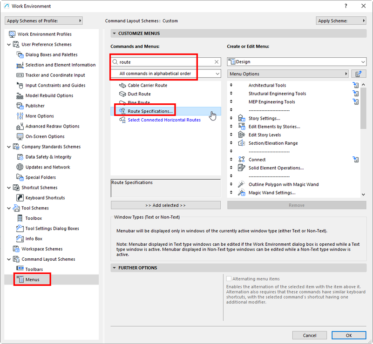This screenshot has width=373, height=344.
Task: Click the Solid Element Operations icon
Action: point(242,168)
